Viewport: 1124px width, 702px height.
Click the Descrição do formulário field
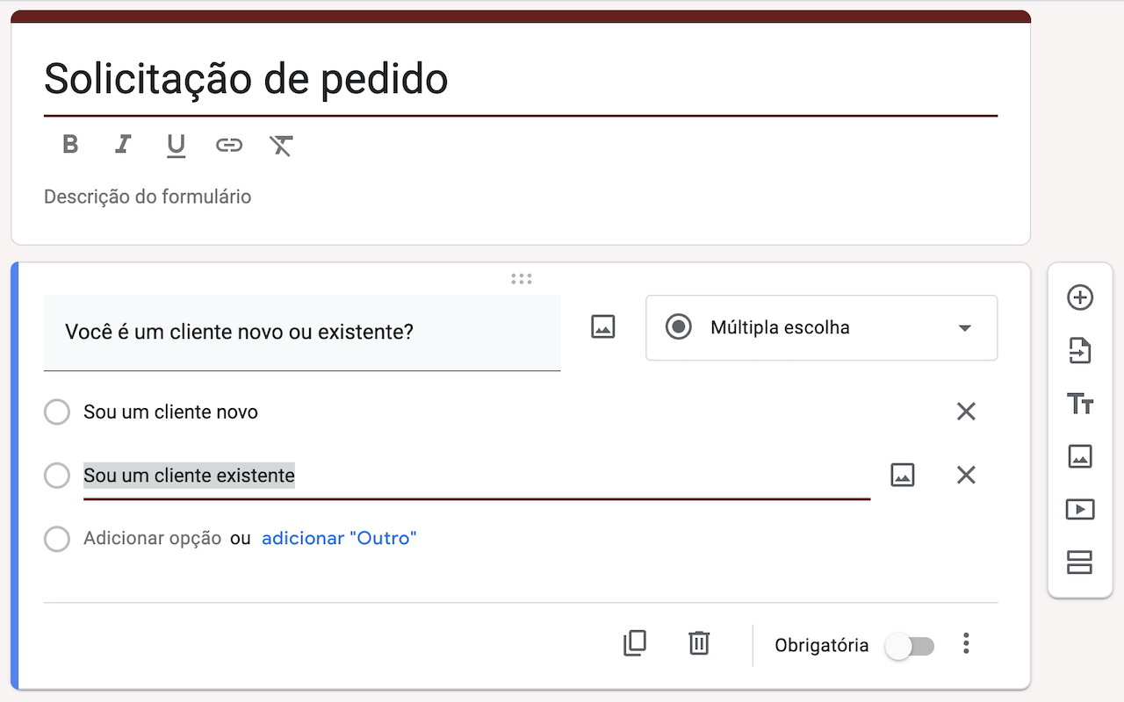point(148,197)
